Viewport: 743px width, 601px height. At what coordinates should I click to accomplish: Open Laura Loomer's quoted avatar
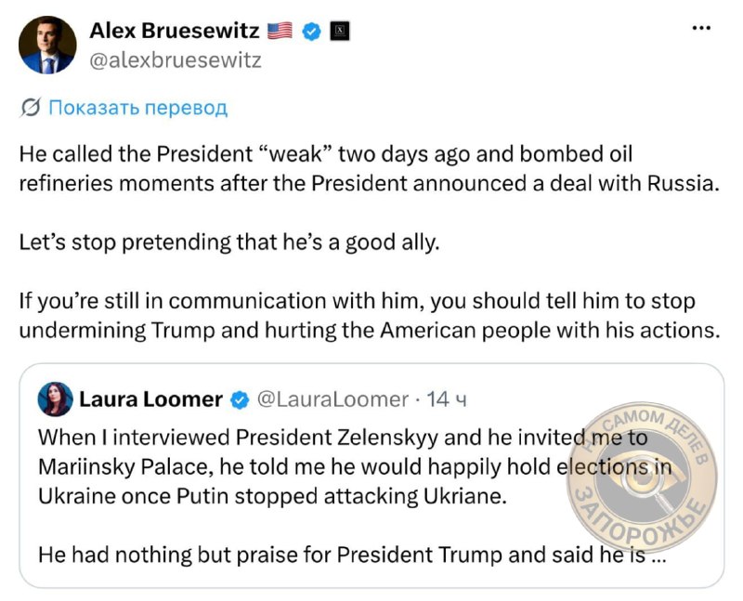(56, 399)
